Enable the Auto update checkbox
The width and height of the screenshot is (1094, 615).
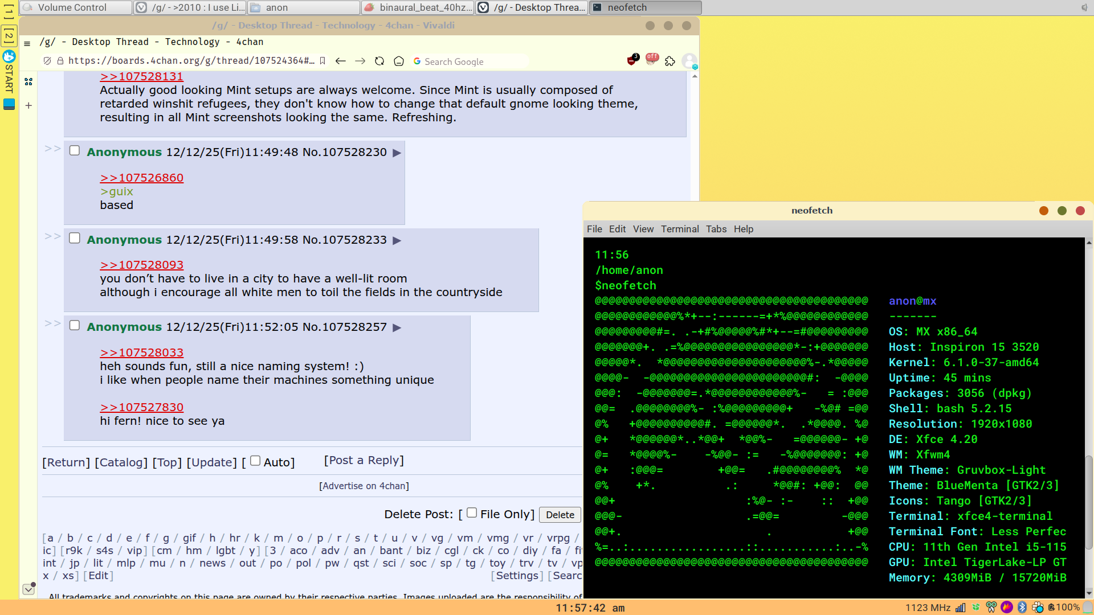tap(255, 461)
